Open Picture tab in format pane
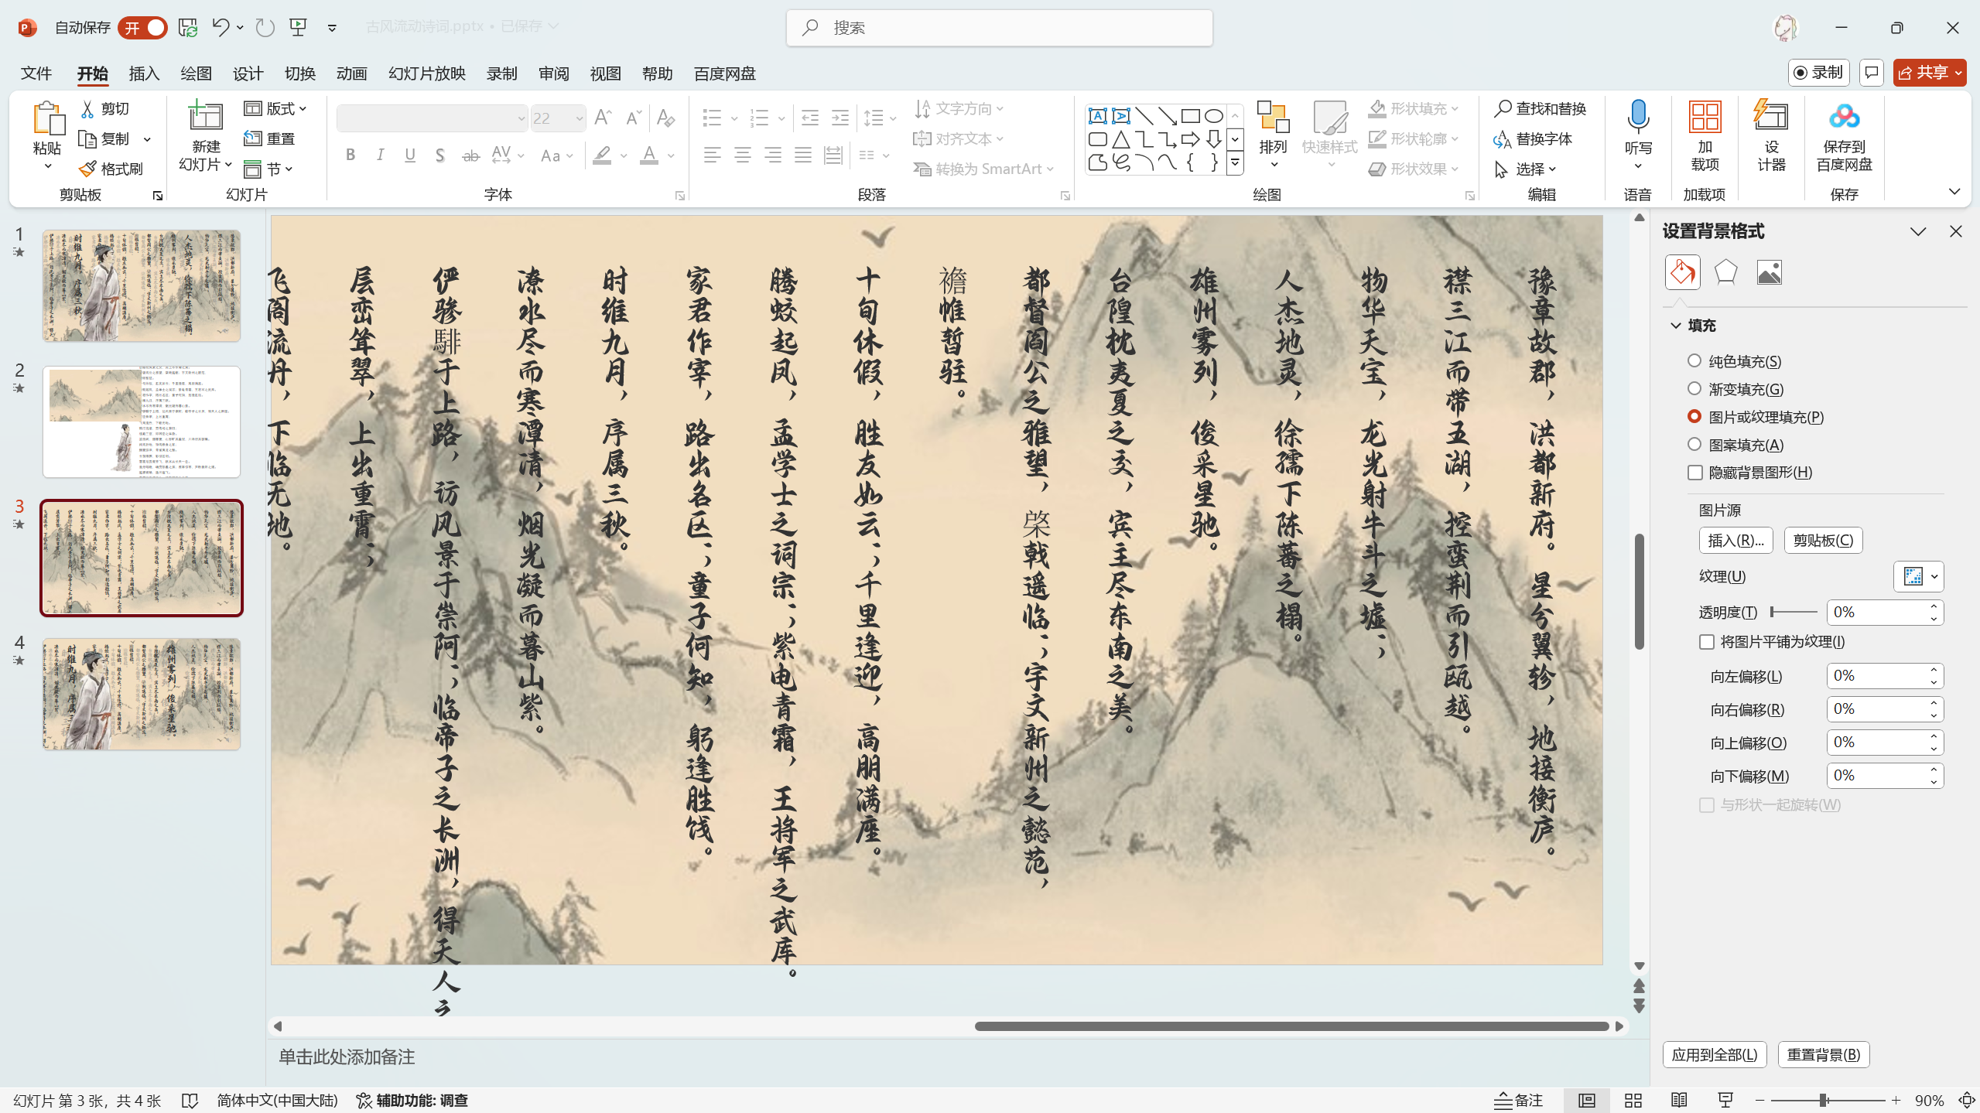 pyautogui.click(x=1769, y=272)
